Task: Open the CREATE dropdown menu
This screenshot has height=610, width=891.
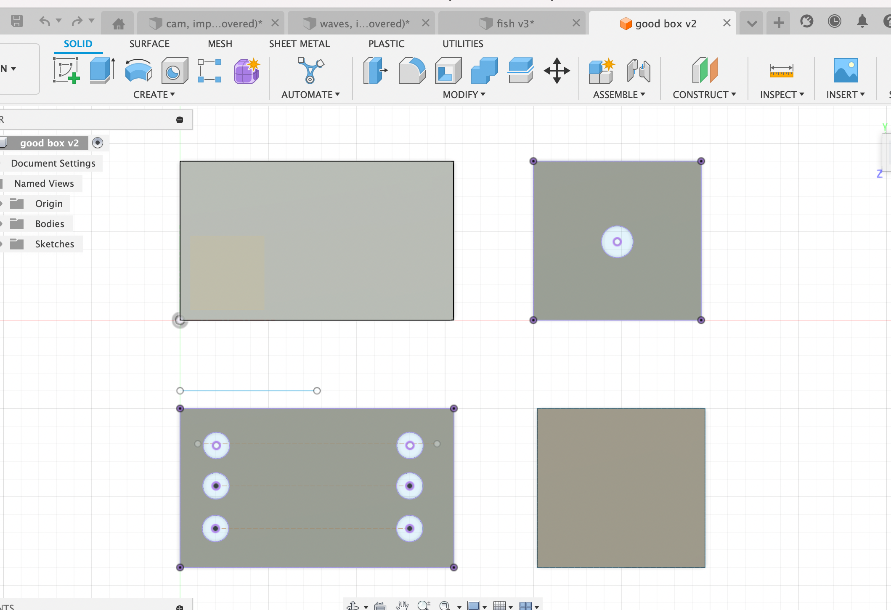Action: [x=154, y=95]
